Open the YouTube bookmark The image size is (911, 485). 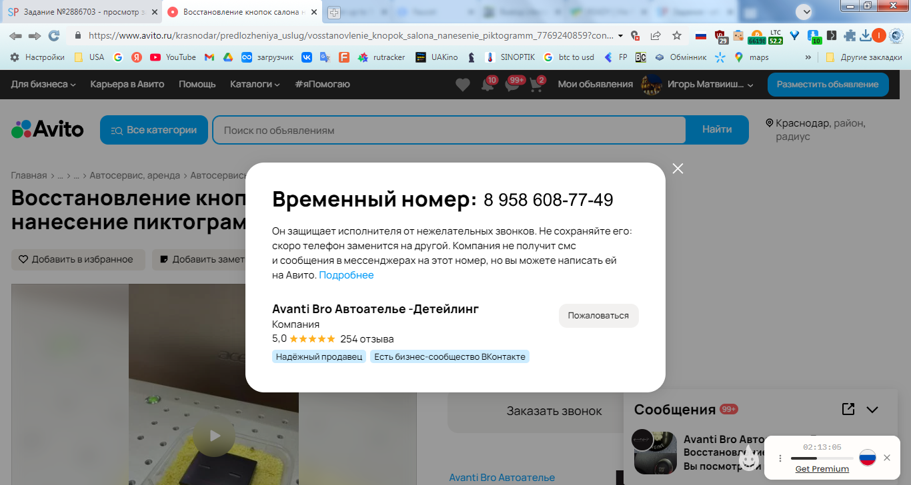point(173,57)
